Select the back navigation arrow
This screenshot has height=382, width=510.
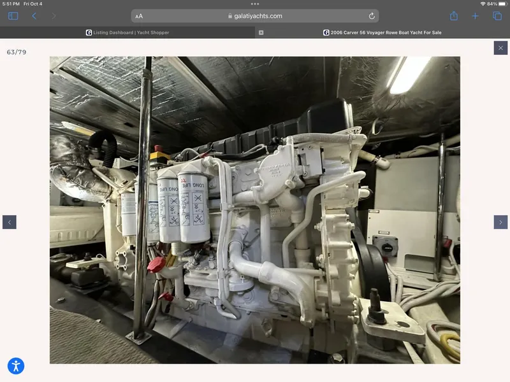point(35,16)
